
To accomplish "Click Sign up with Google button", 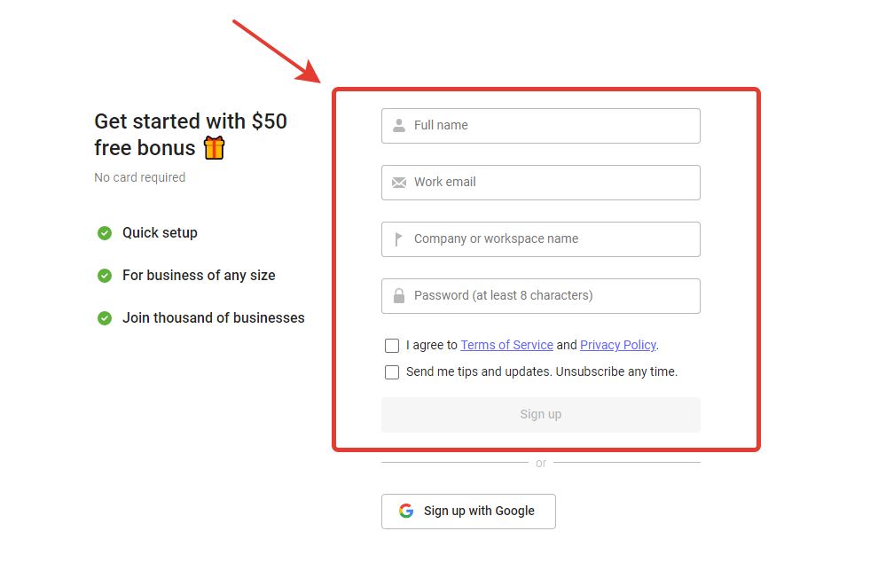I will point(468,511).
